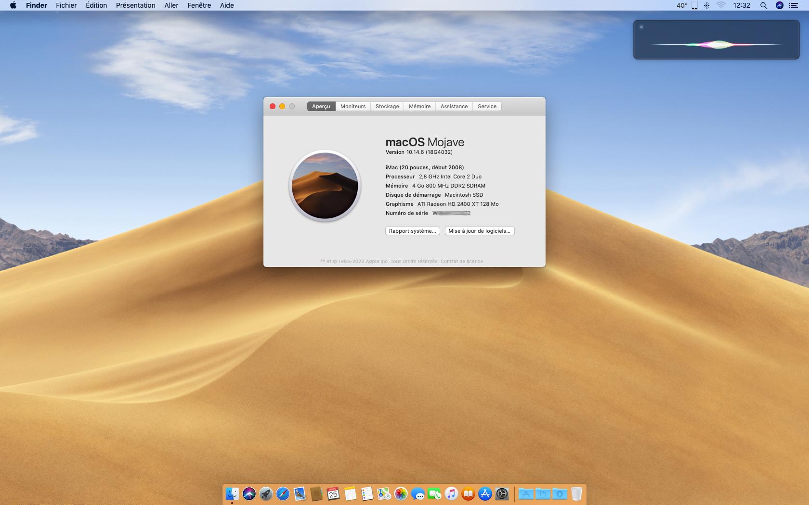809x505 pixels.
Task: Switch to the Service tab
Action: click(x=487, y=106)
